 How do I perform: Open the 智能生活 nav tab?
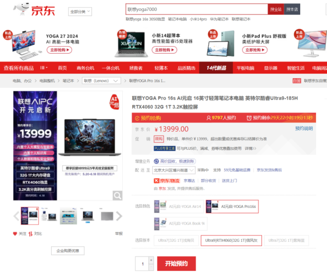pyautogui.click(x=296, y=68)
